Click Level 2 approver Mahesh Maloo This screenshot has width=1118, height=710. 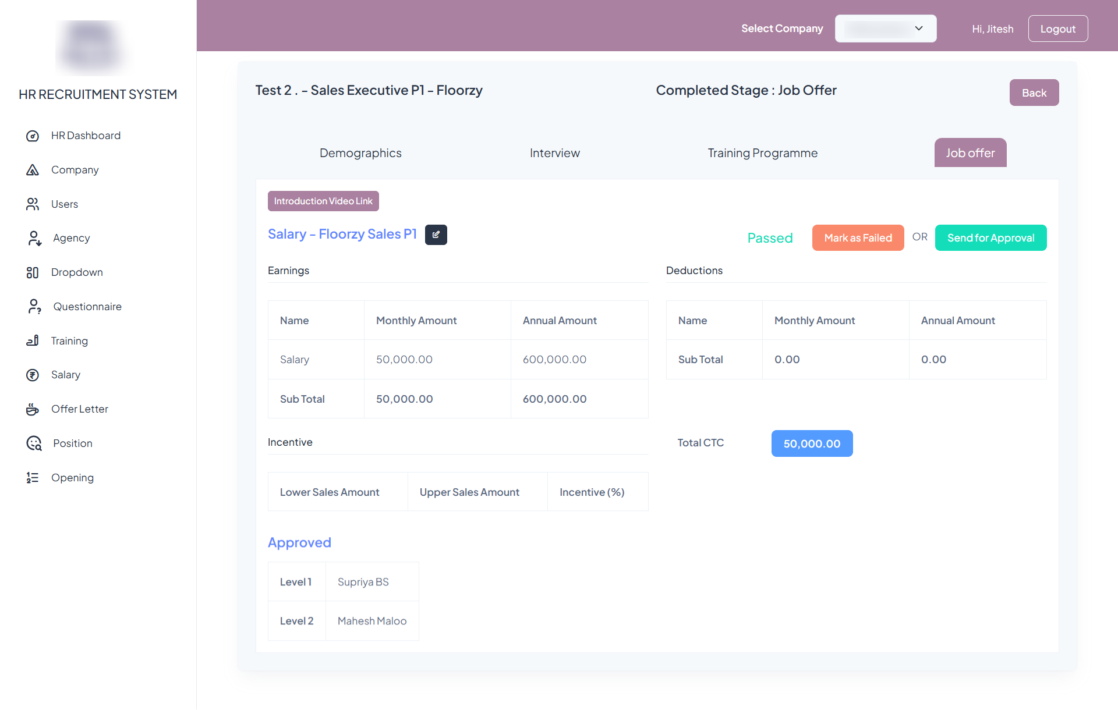coord(372,621)
